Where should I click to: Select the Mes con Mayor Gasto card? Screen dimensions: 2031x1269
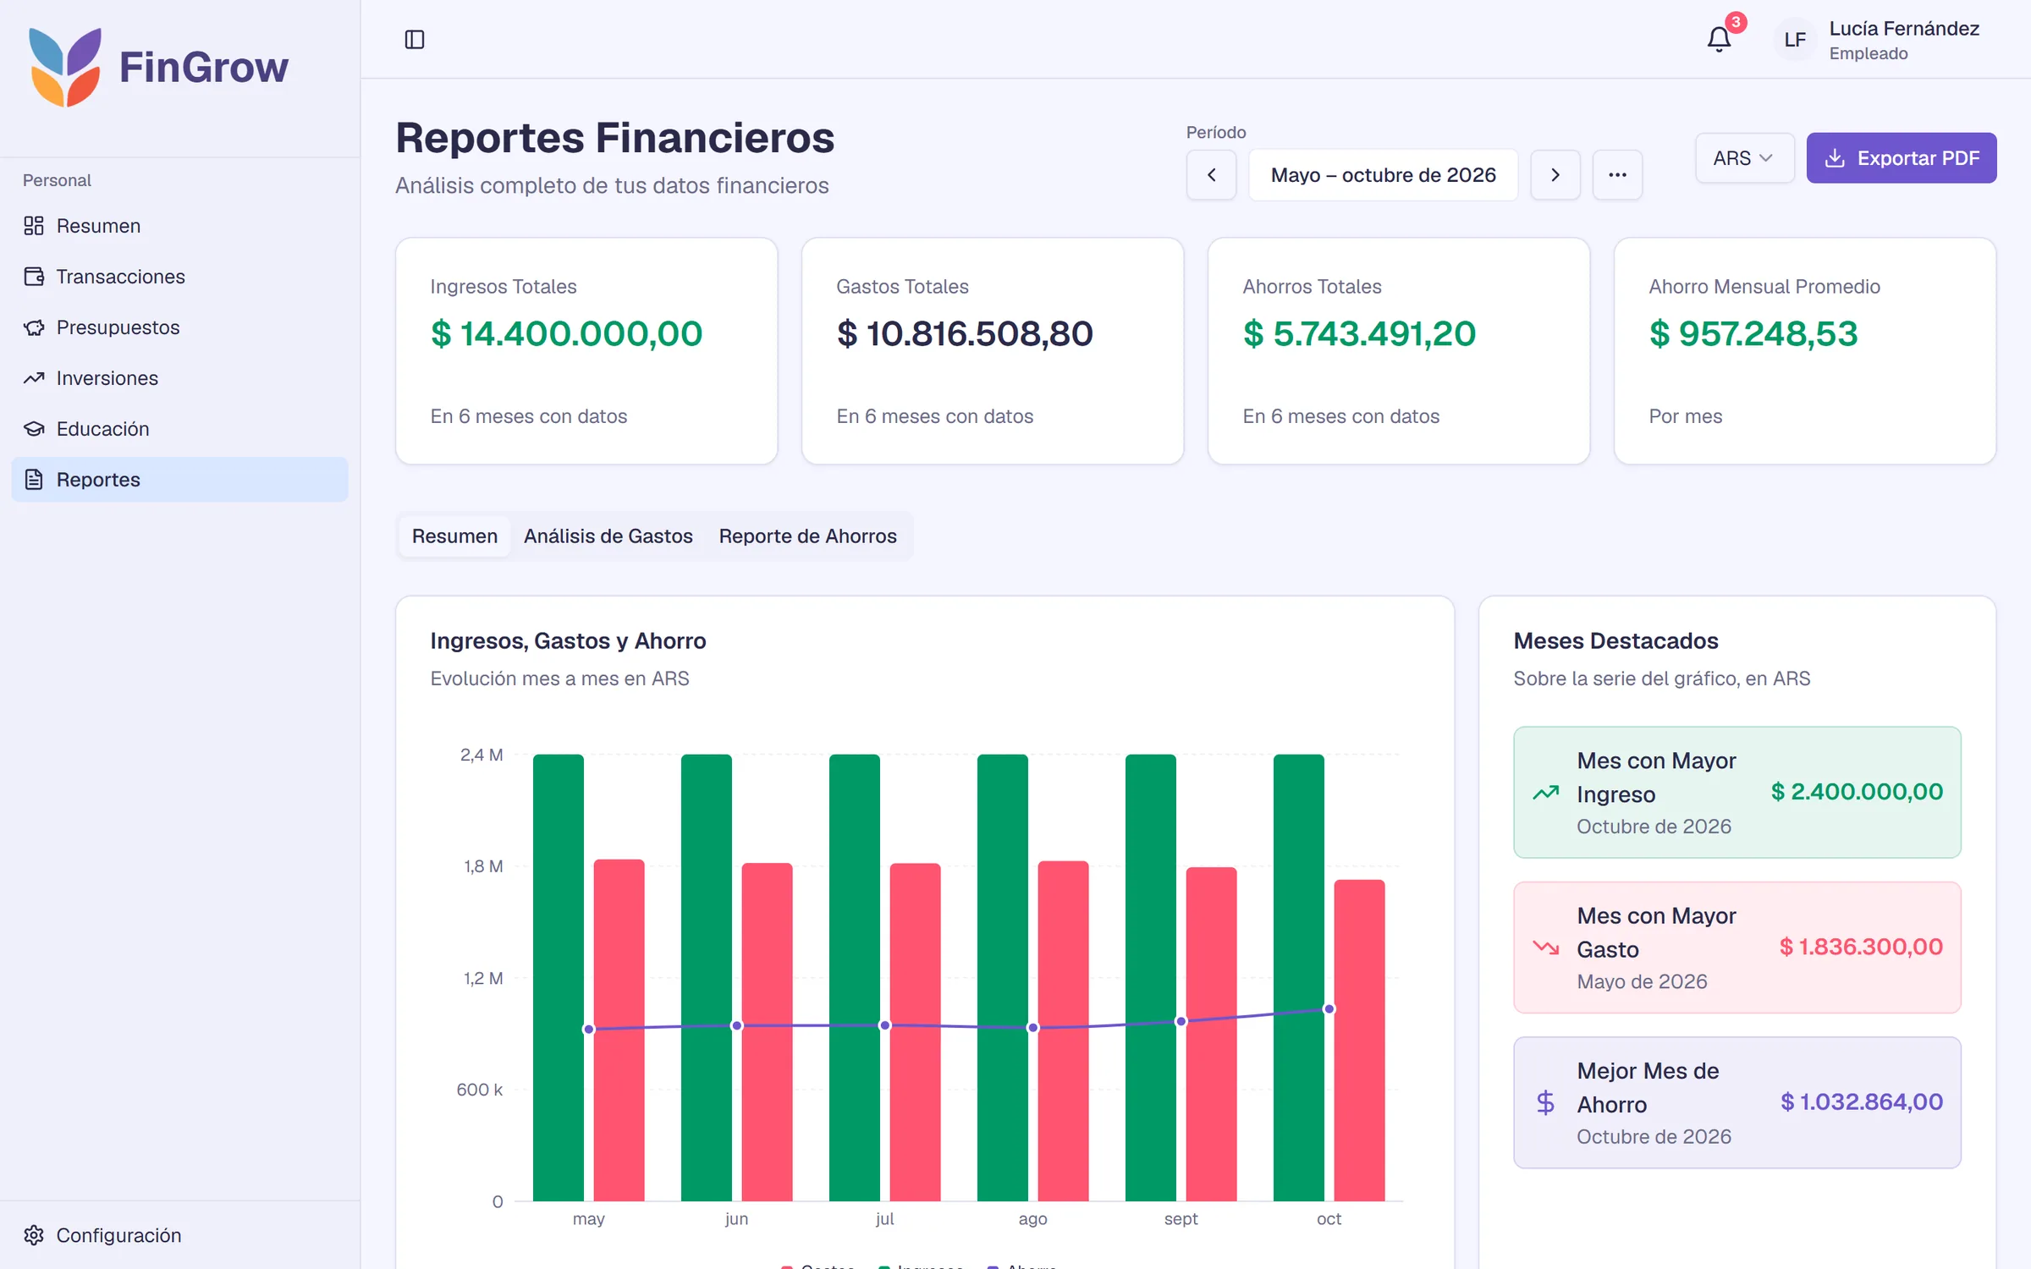(1737, 948)
